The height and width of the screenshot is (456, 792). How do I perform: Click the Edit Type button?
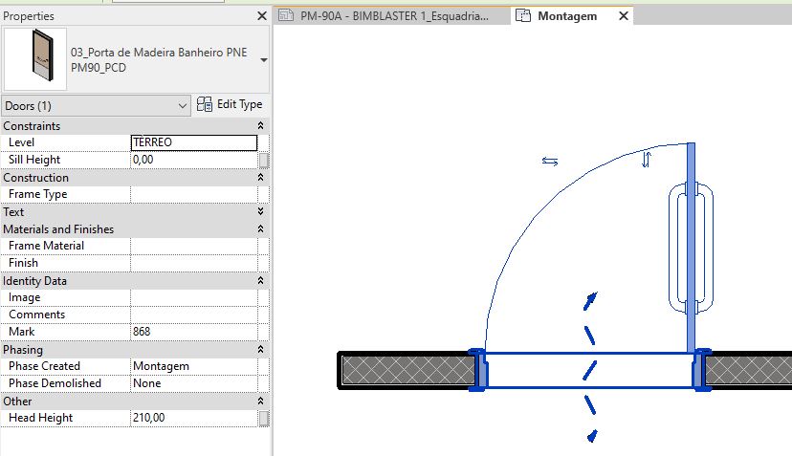pos(230,104)
